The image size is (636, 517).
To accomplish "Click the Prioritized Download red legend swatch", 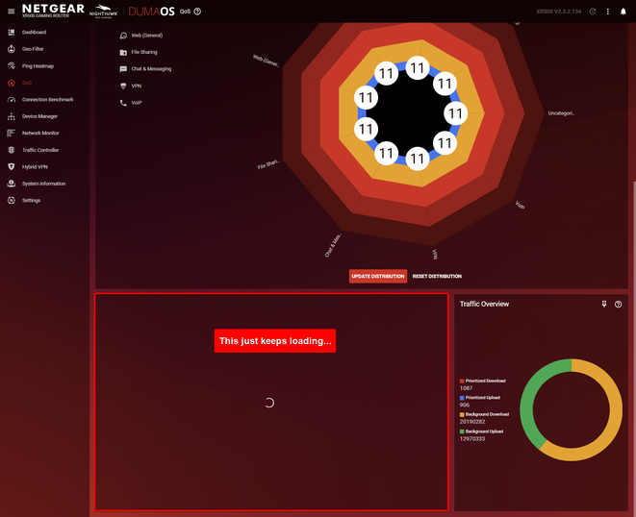I will (462, 381).
